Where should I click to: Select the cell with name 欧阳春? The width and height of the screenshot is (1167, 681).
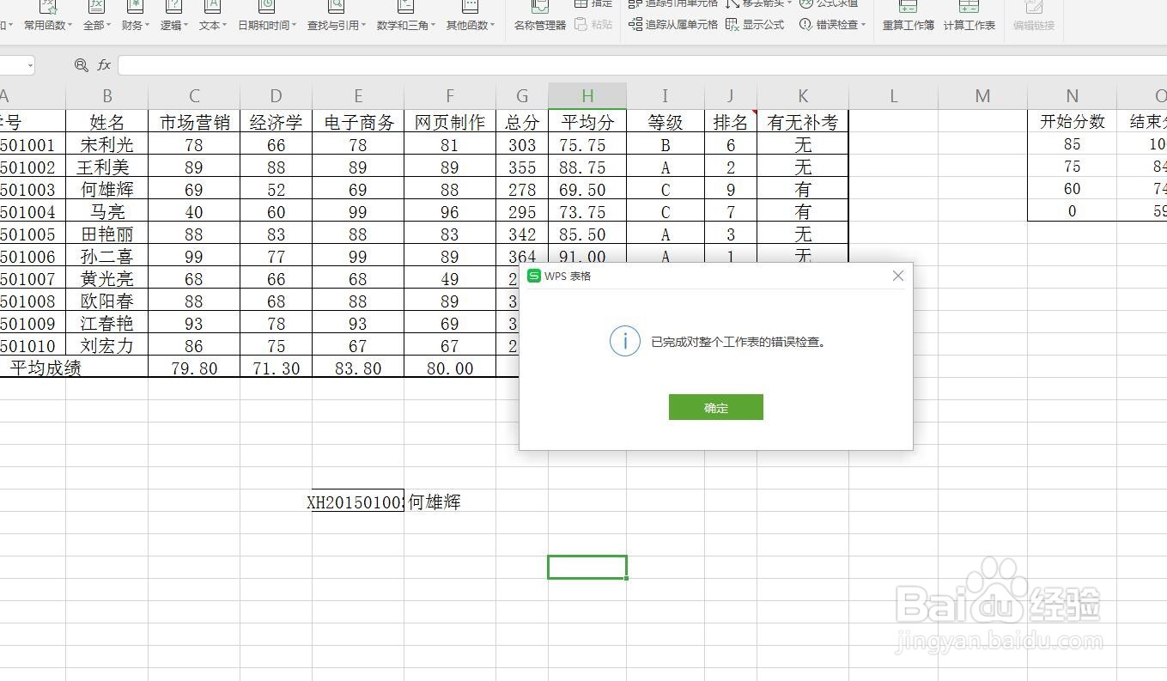(x=106, y=301)
